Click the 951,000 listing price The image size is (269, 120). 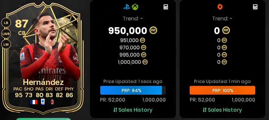click(129, 40)
